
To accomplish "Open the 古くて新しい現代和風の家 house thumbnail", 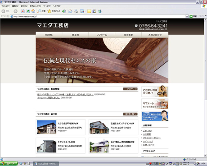I will point(99,146).
